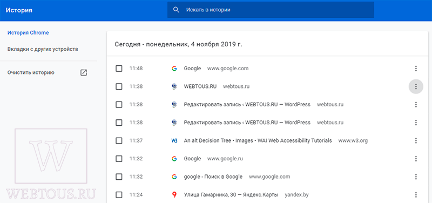Click the 11:48 timestamp
432x203 pixels.
click(136, 69)
